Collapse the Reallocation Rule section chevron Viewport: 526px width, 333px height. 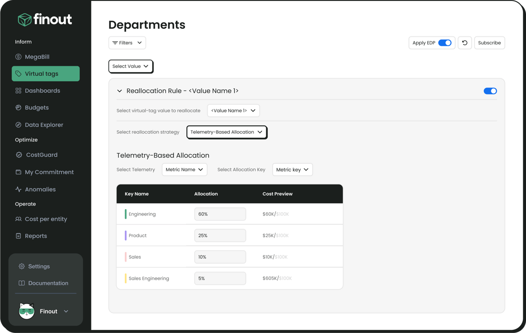pos(120,91)
